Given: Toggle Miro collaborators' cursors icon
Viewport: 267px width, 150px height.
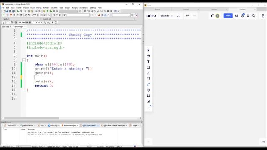Looking at the screenshot, I should (212, 16).
